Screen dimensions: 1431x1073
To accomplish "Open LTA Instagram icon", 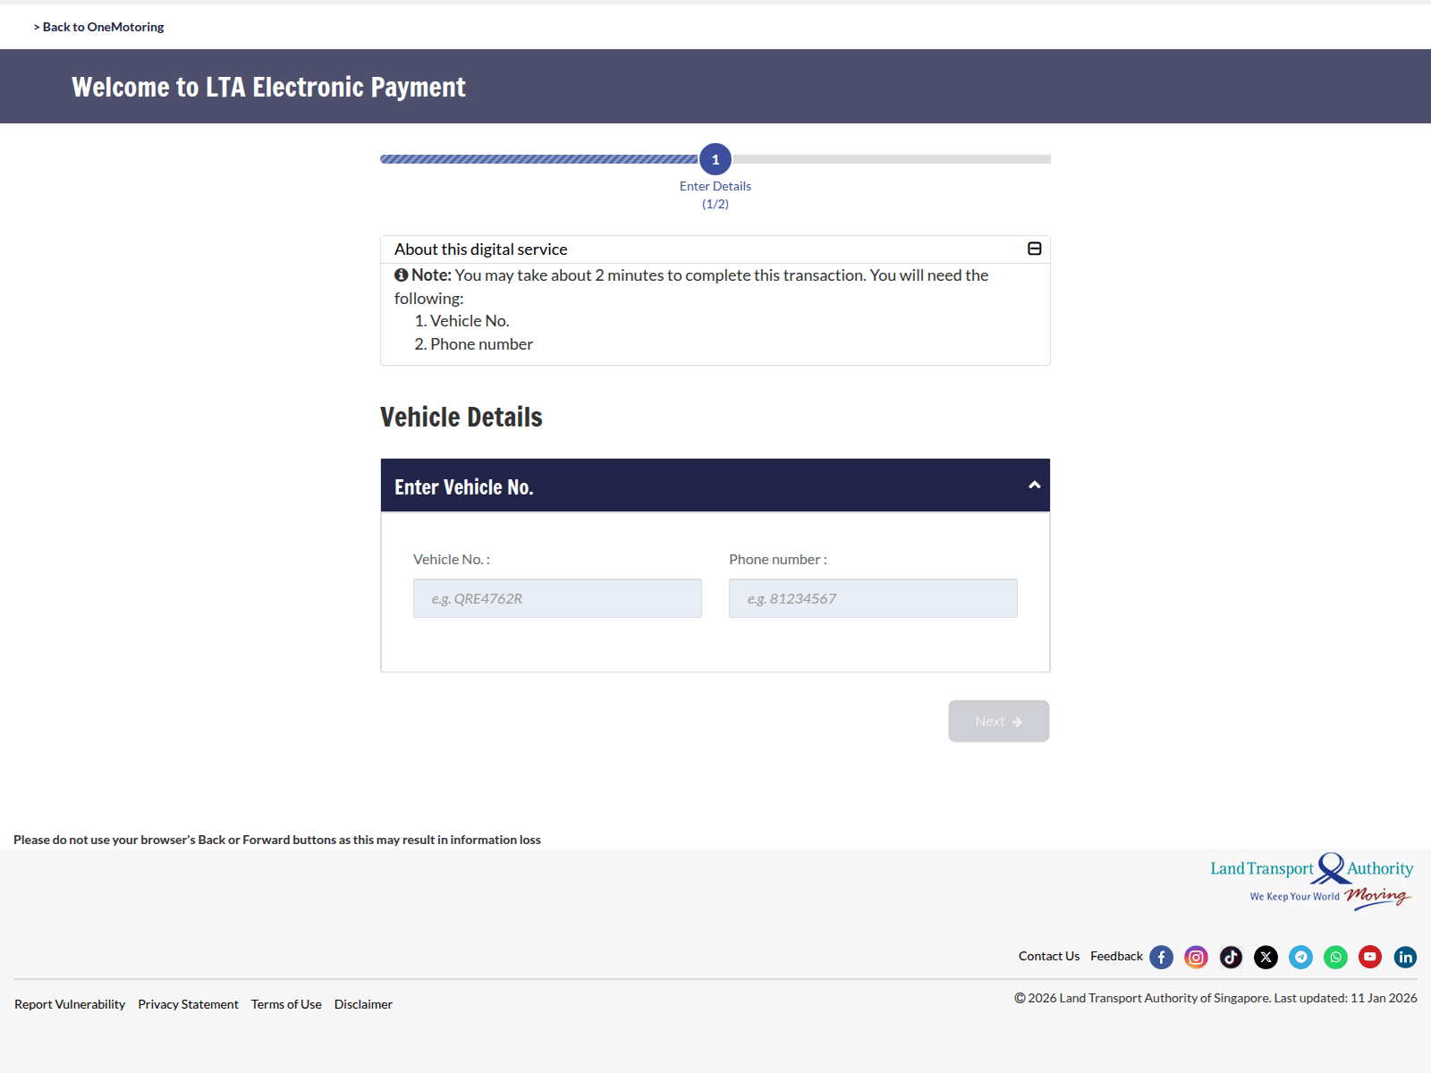I will (x=1196, y=957).
